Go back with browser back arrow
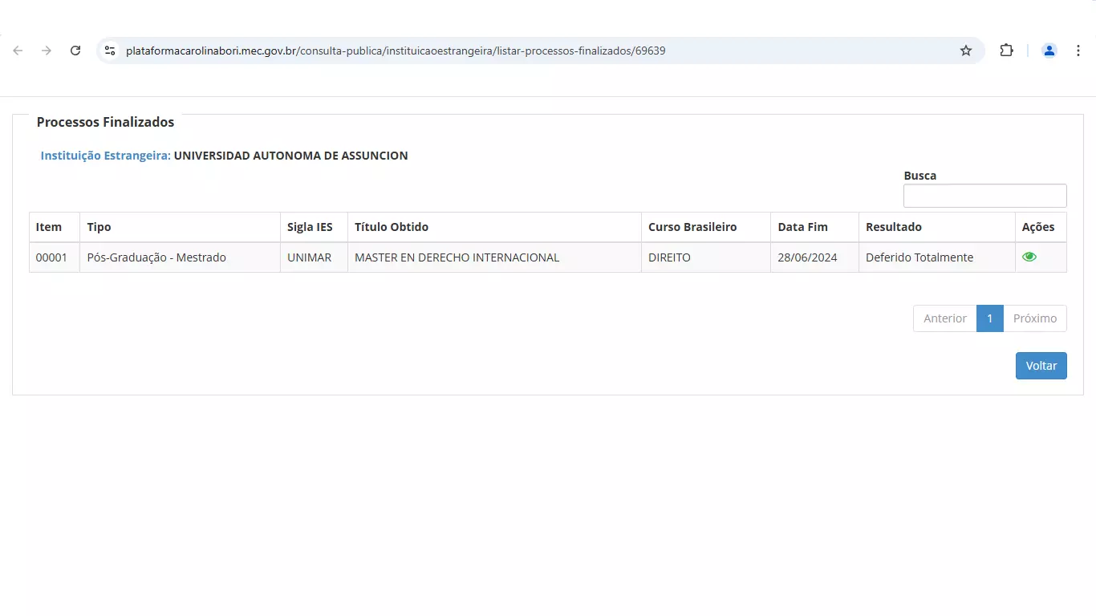The width and height of the screenshot is (1096, 616). click(18, 51)
